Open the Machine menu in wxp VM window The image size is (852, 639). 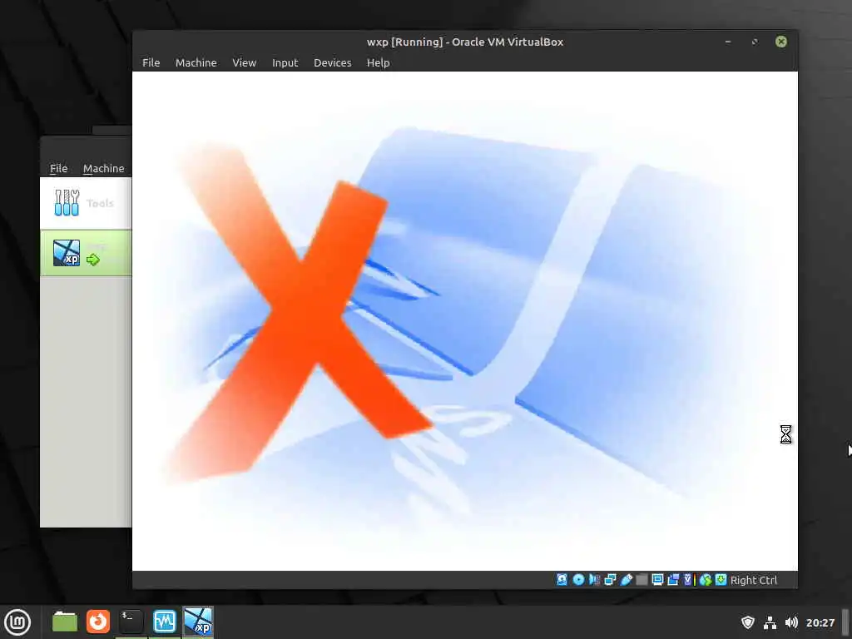196,62
